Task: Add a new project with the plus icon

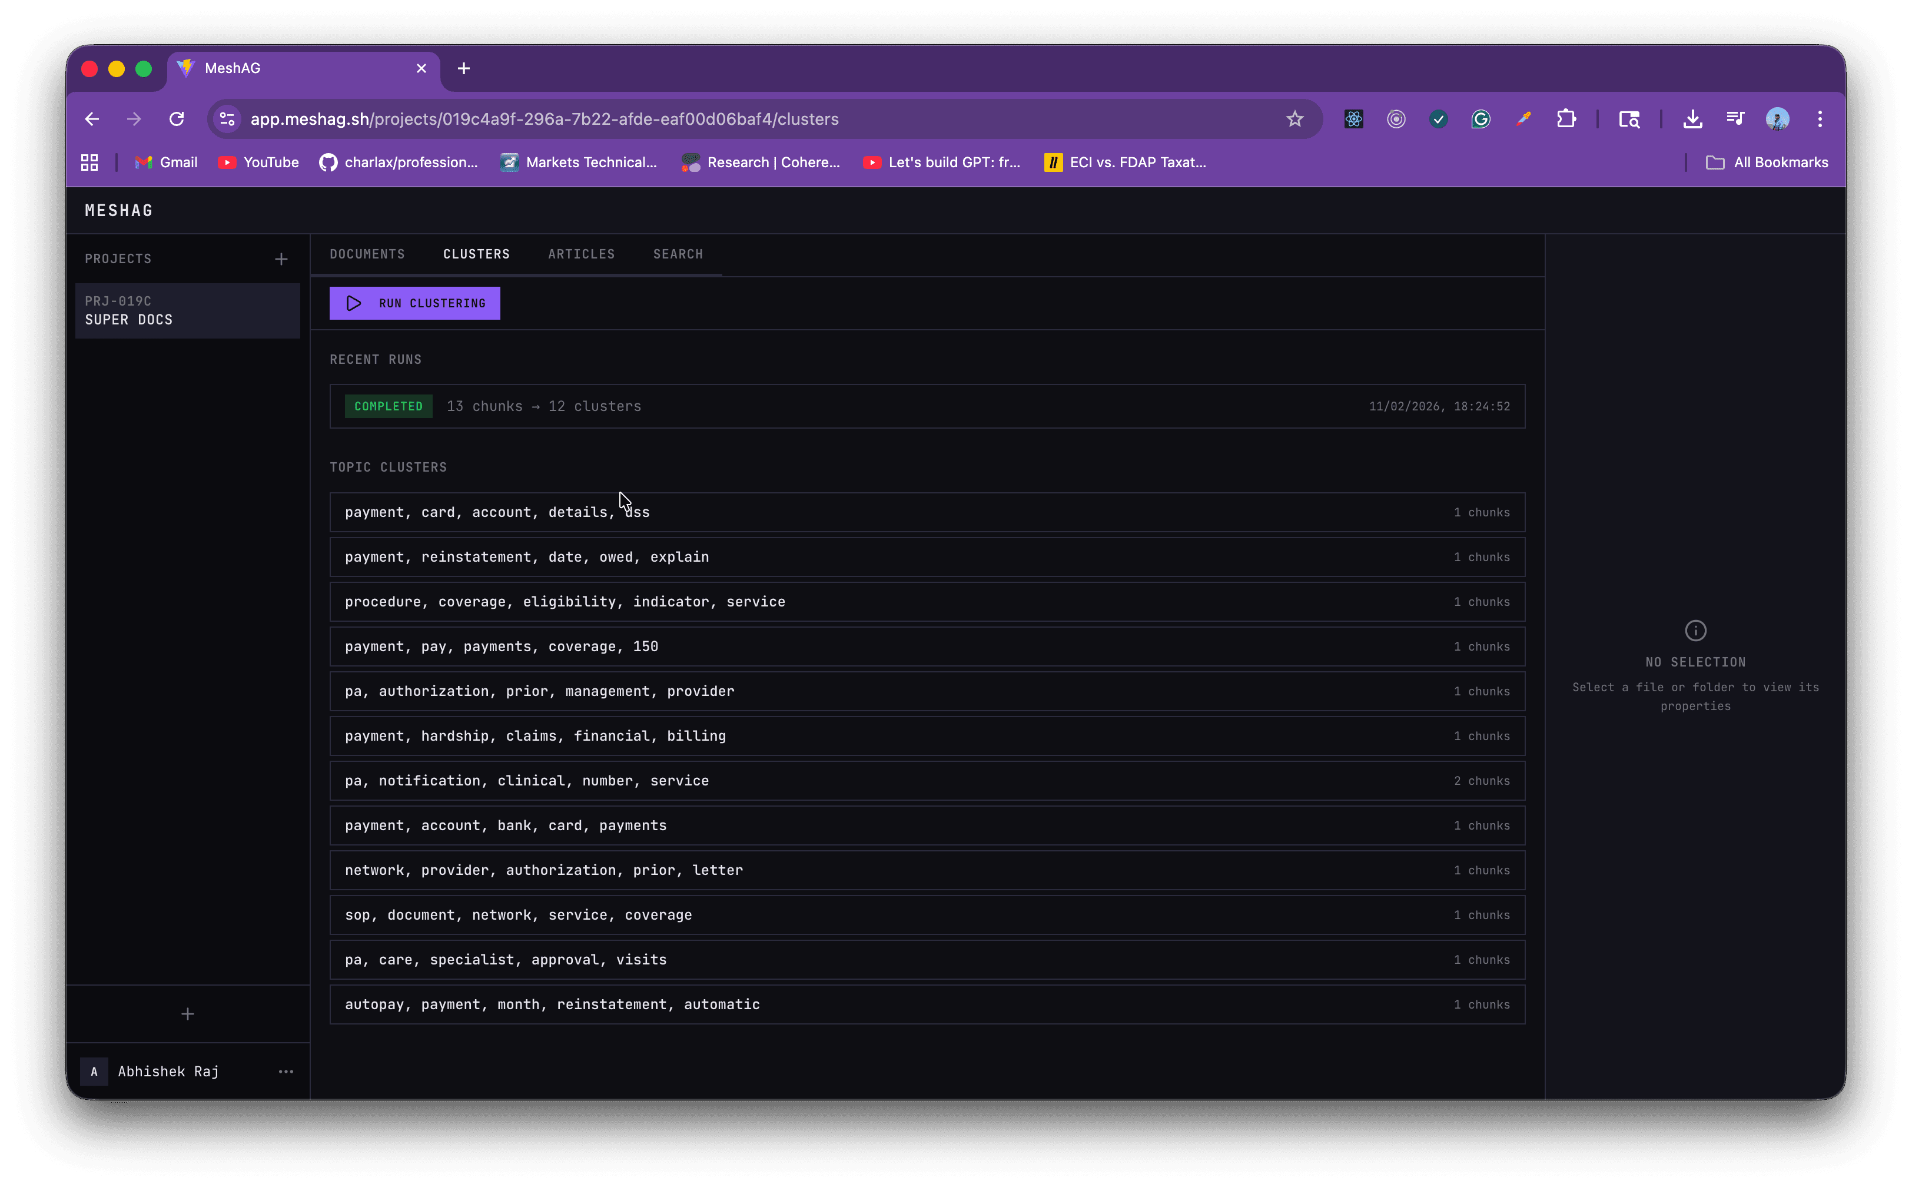Action: [281, 258]
